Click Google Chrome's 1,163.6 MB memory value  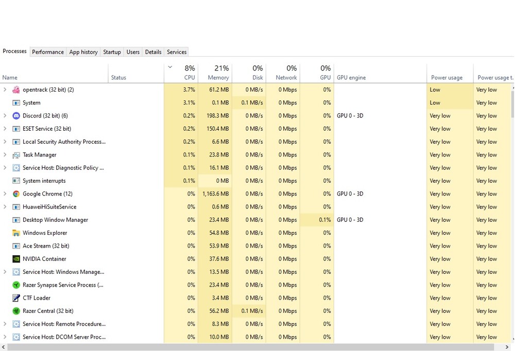[x=215, y=194]
